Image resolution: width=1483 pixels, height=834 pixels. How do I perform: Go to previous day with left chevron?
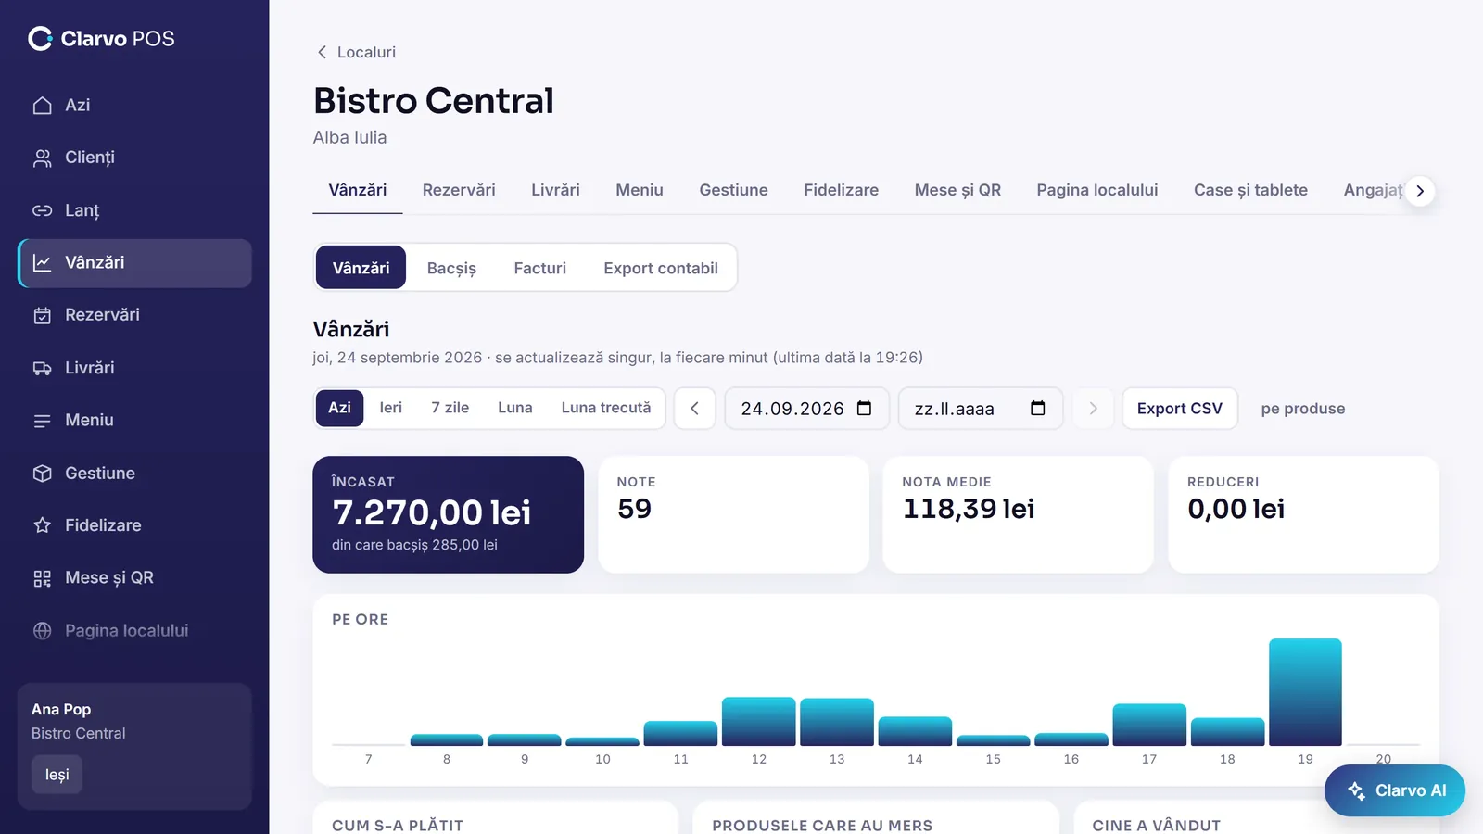click(x=694, y=409)
